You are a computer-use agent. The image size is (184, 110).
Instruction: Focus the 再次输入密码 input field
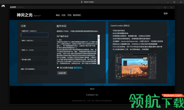[34, 63]
